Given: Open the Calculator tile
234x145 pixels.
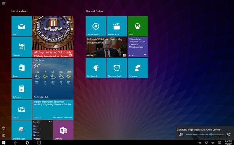Looking at the screenshot, I should coord(21,89).
